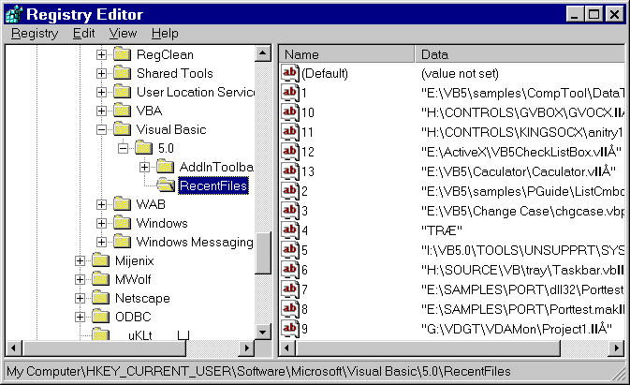The width and height of the screenshot is (630, 385).
Task: Click the Data column header
Action: 520,54
